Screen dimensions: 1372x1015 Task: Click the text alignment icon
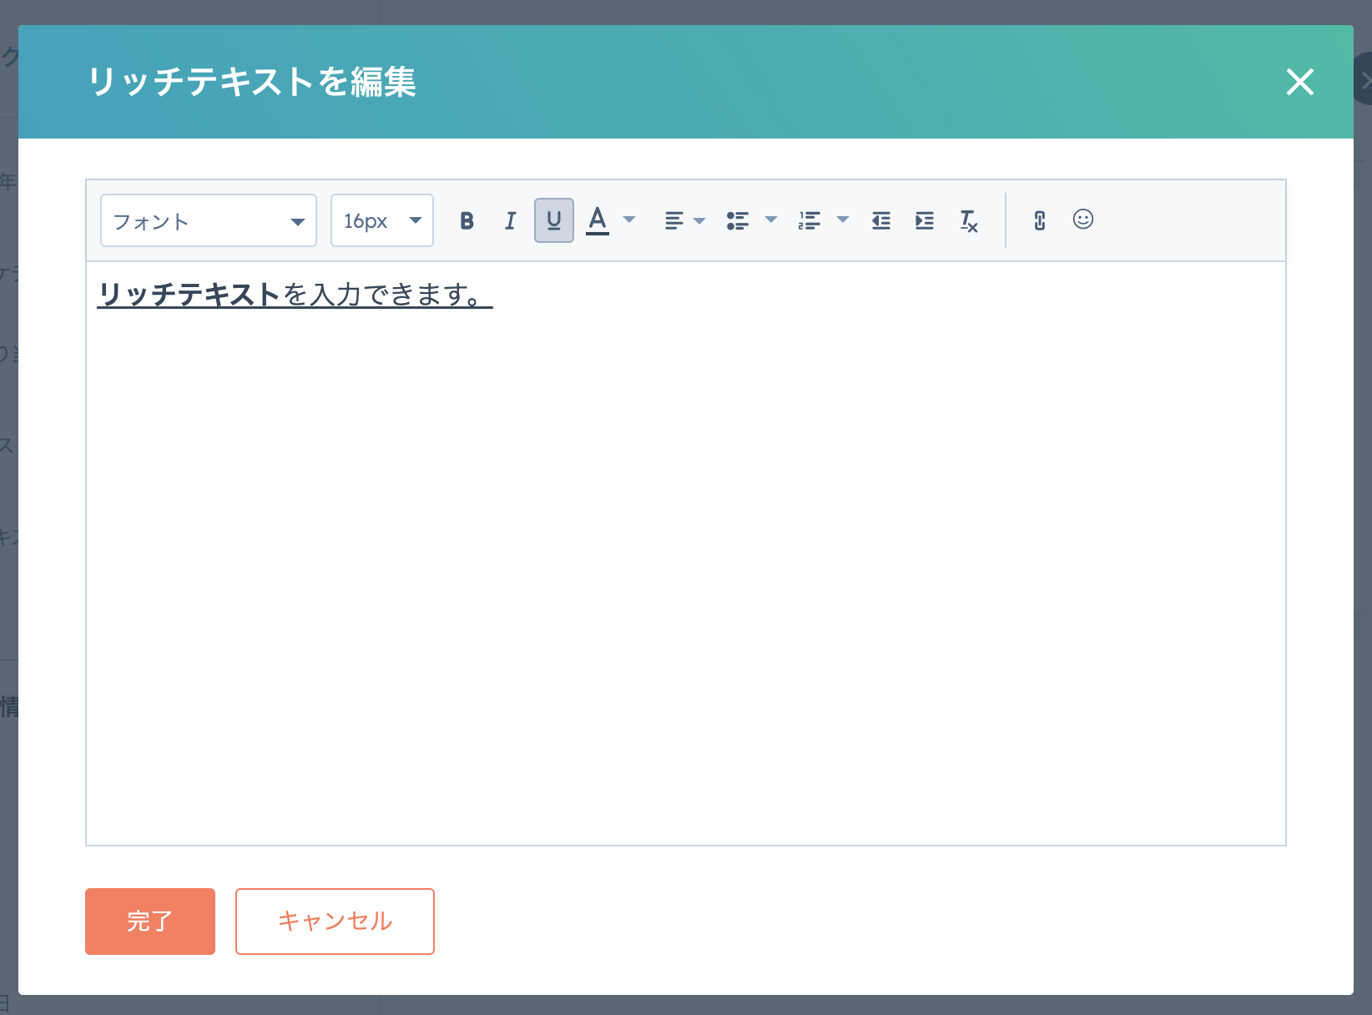673,220
